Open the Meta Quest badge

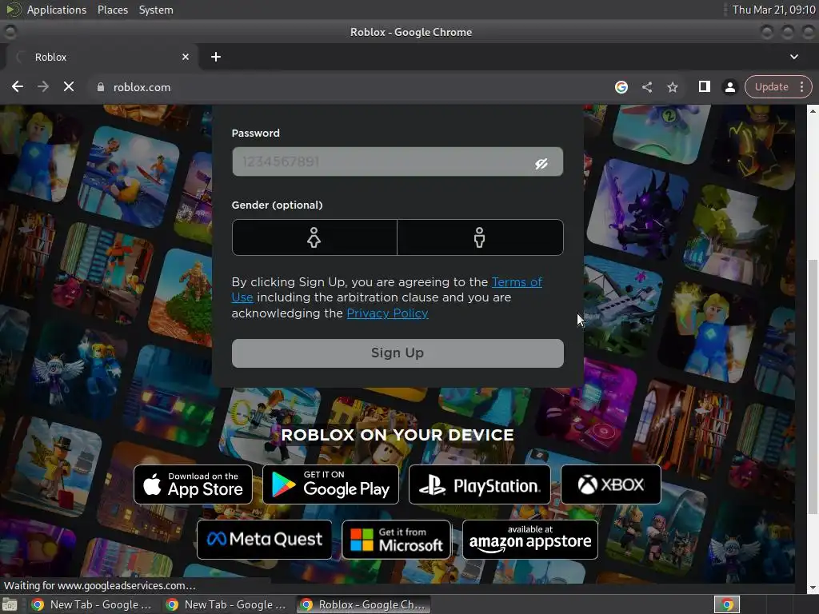[x=264, y=540]
